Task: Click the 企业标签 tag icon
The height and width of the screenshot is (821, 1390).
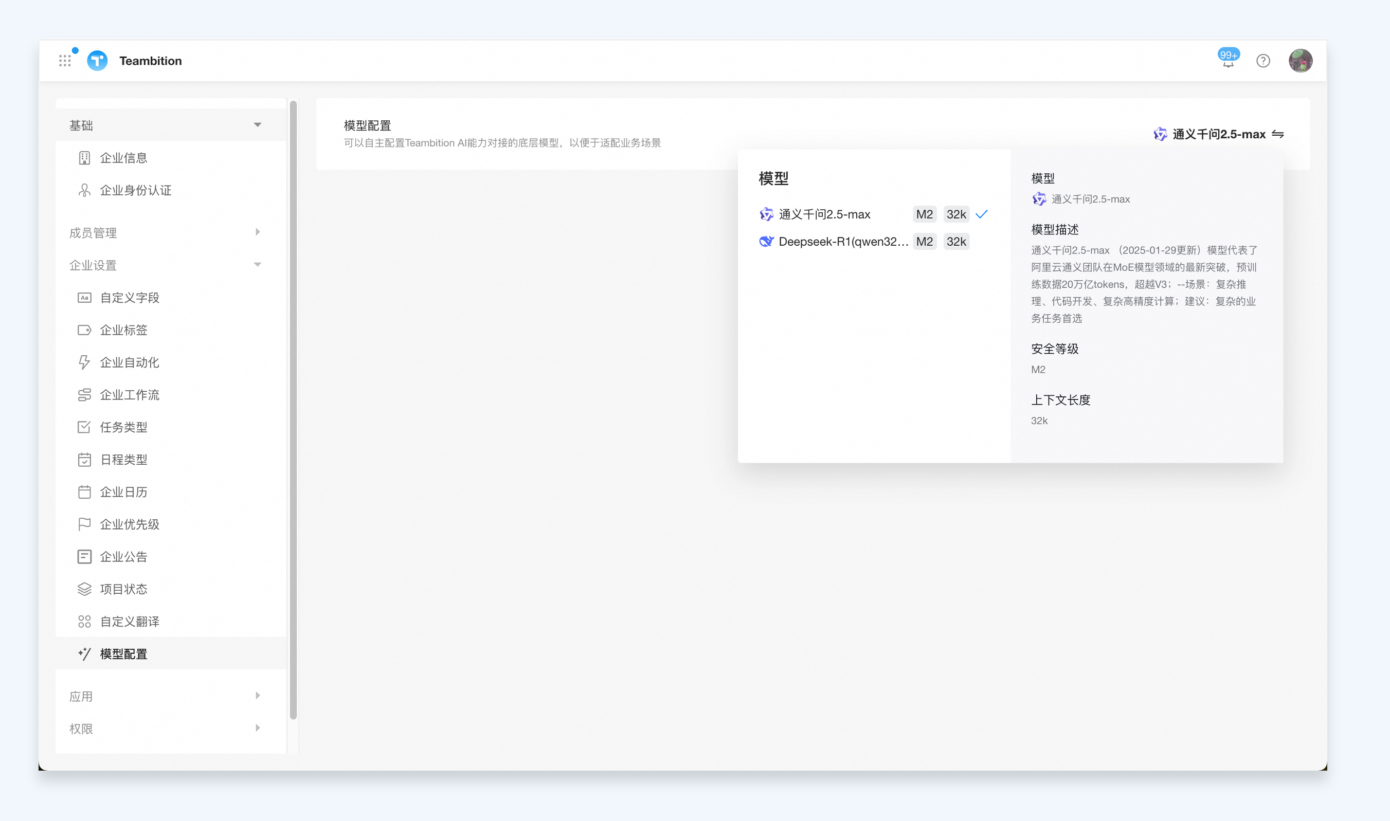Action: 84,330
